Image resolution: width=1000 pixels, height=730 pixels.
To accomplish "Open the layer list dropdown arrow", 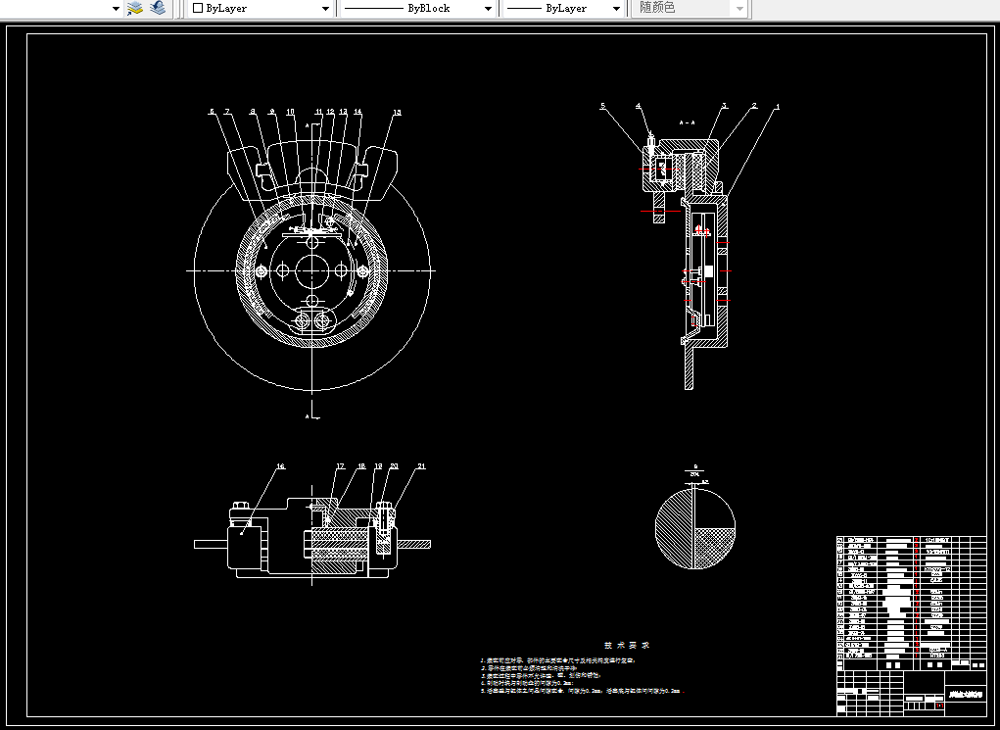I will click(x=116, y=9).
